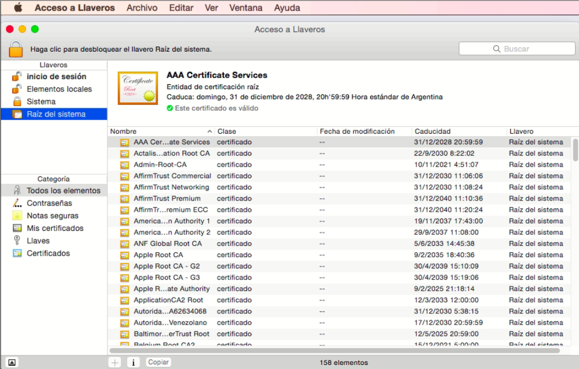Click the certificate icon for AffirmTrust Premium
The width and height of the screenshot is (579, 369).
point(125,199)
